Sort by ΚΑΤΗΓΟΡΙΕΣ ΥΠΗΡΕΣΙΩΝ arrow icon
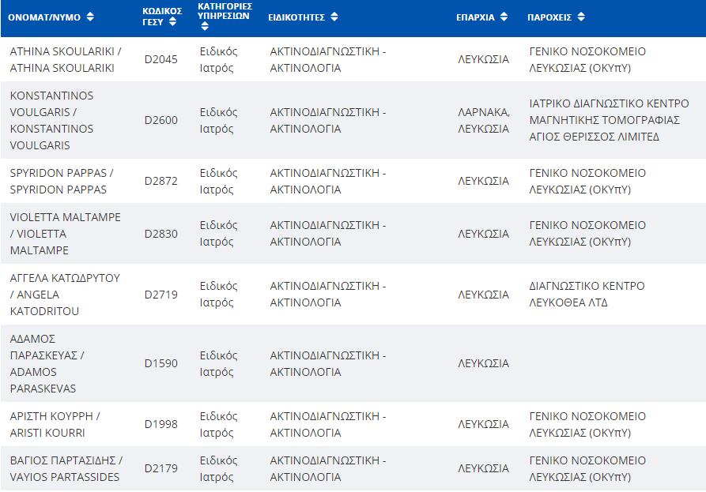 click(x=205, y=27)
